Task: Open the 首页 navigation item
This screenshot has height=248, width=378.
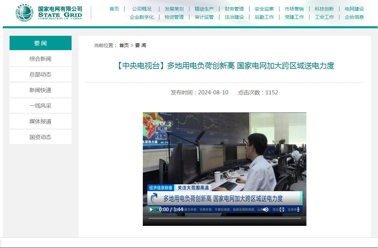Action: pyautogui.click(x=114, y=9)
